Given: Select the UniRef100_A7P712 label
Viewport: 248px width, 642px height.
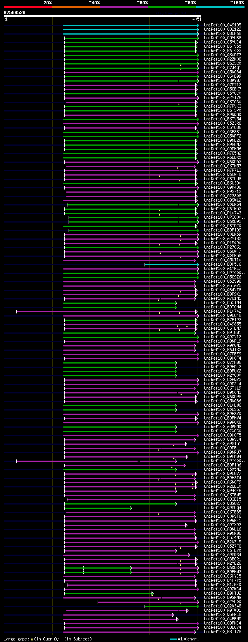Looking at the screenshot, I should point(222,85).
